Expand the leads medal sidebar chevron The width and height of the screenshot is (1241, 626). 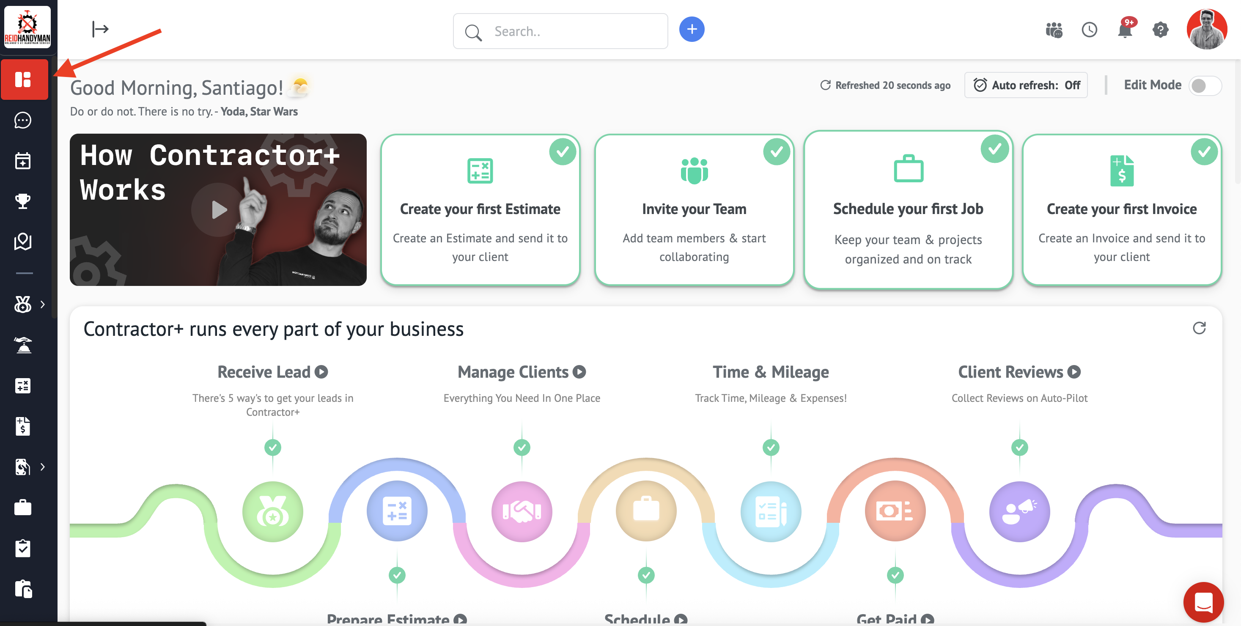coord(43,304)
